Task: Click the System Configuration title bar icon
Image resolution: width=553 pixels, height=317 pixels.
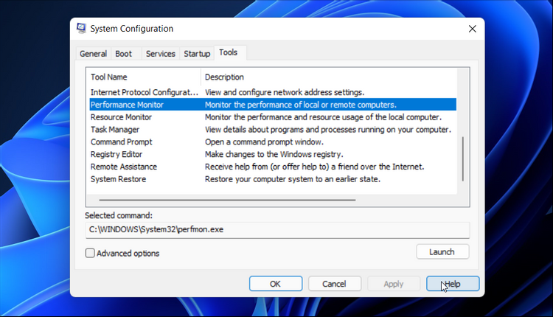Action: (x=81, y=29)
